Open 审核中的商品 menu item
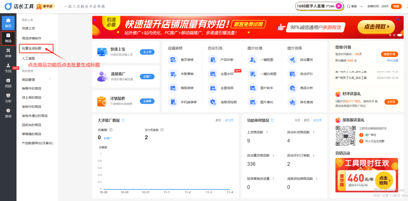Screen dimensions: 408x201 (x=32, y=107)
